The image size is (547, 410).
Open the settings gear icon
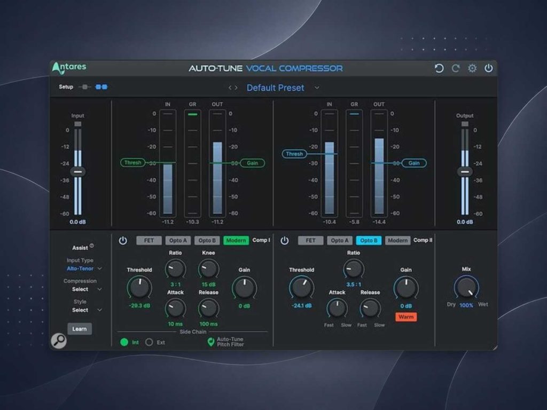(x=472, y=68)
